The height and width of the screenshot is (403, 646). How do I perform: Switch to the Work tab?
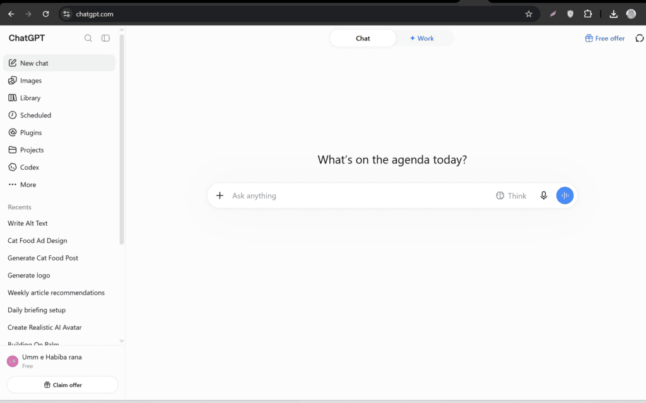pyautogui.click(x=422, y=38)
